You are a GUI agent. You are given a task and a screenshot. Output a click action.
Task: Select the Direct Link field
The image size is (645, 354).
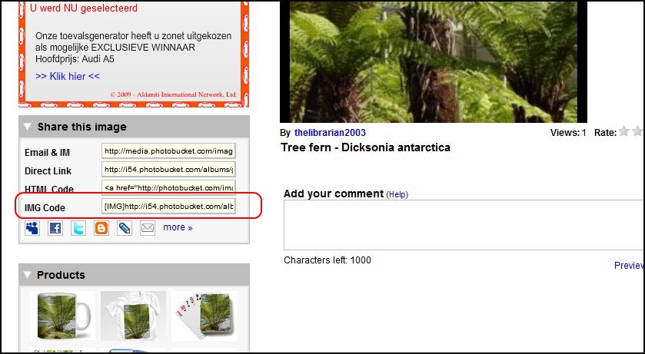(168, 169)
